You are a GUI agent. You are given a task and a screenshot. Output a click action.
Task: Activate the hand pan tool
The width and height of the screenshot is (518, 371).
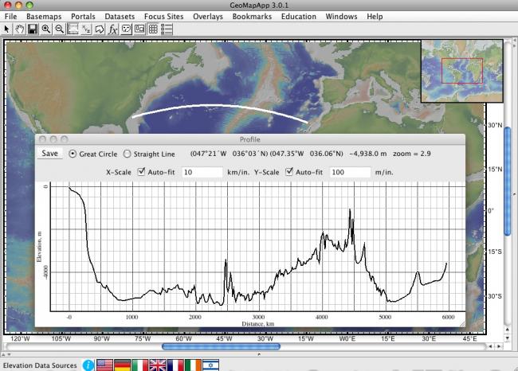tap(19, 29)
